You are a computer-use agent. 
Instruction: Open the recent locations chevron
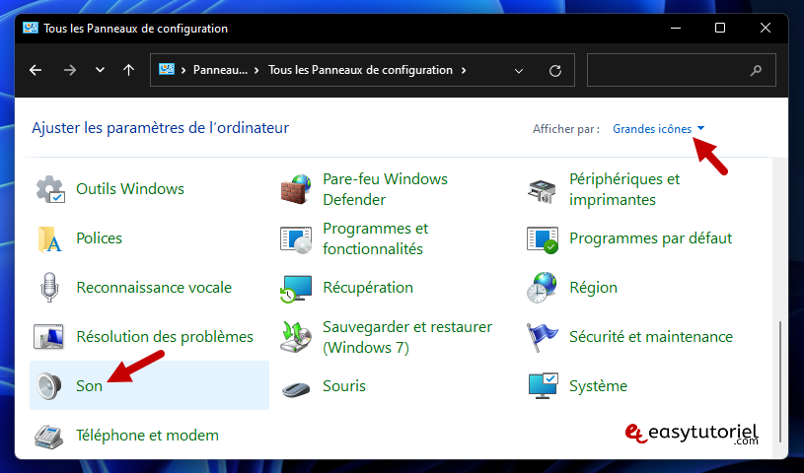pos(100,70)
